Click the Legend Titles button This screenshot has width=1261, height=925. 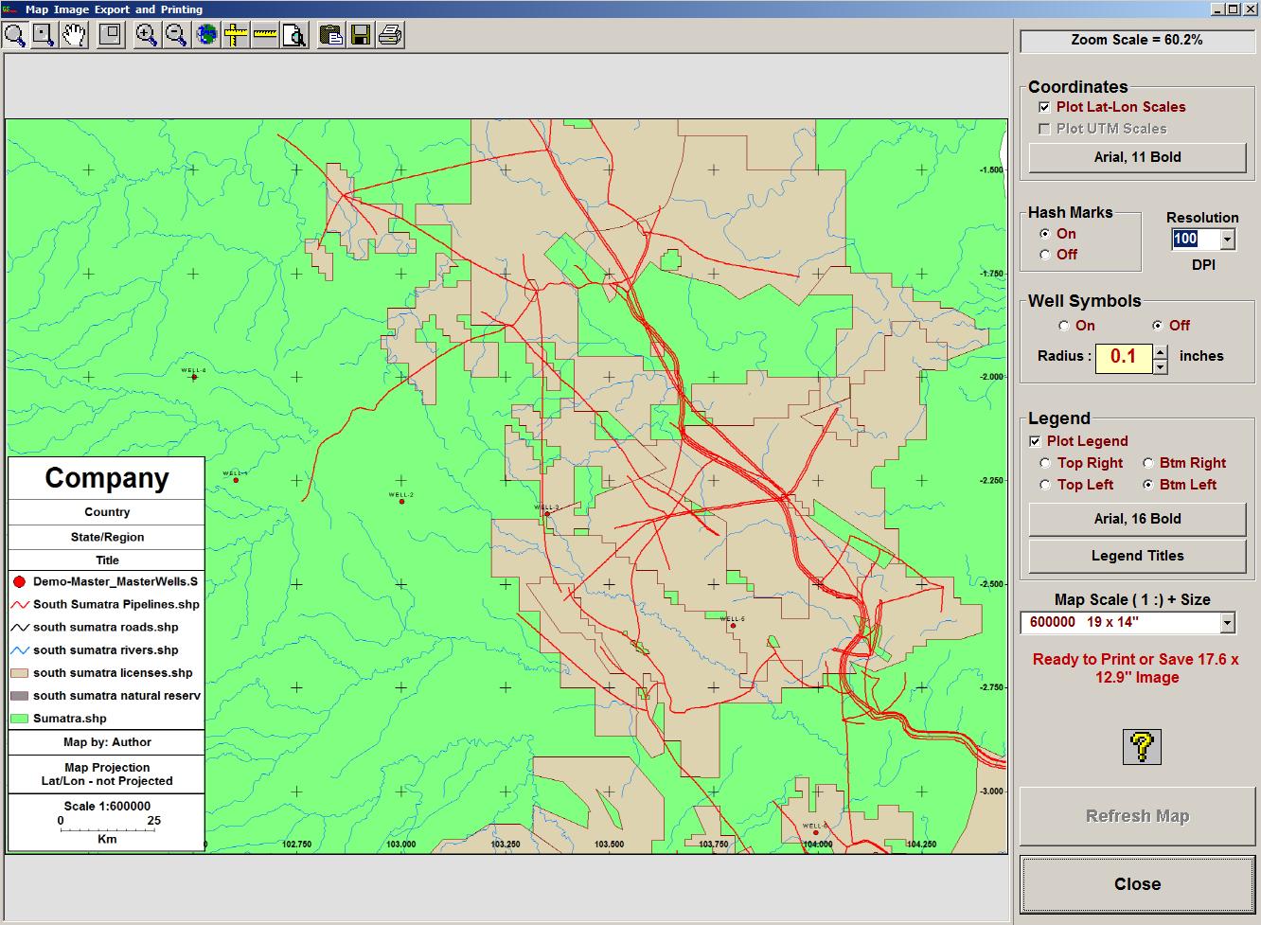pyautogui.click(x=1136, y=556)
